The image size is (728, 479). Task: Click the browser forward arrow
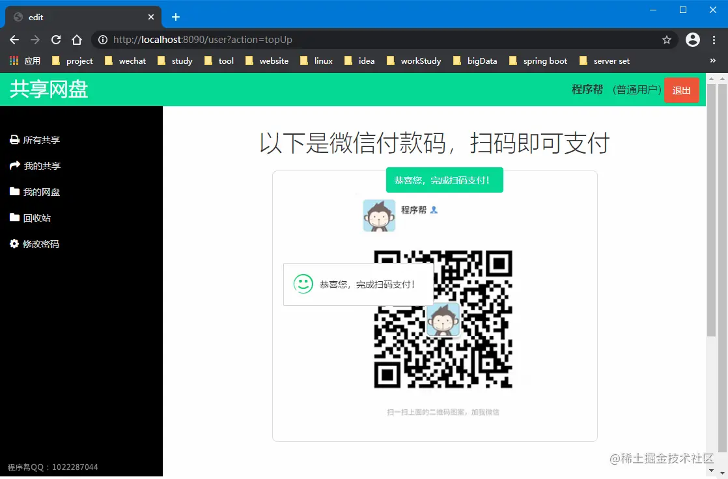coord(35,40)
